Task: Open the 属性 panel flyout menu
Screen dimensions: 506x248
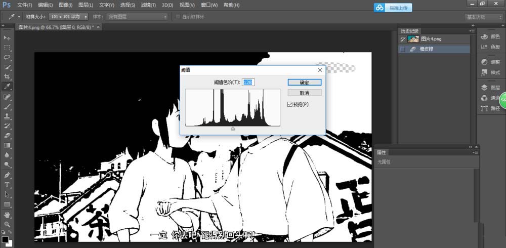Action: coord(476,153)
